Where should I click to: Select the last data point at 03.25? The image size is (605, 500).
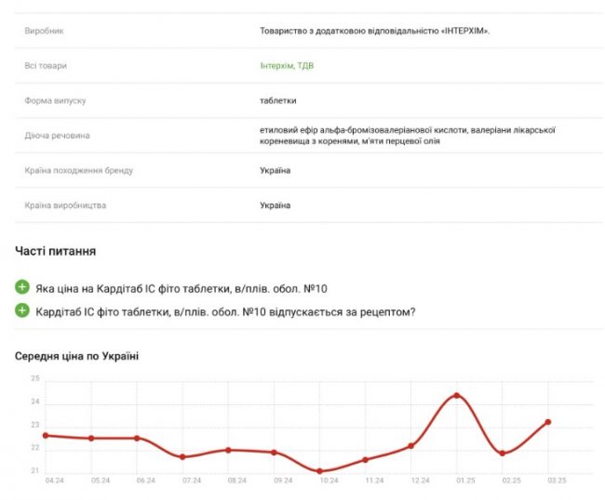coord(548,422)
